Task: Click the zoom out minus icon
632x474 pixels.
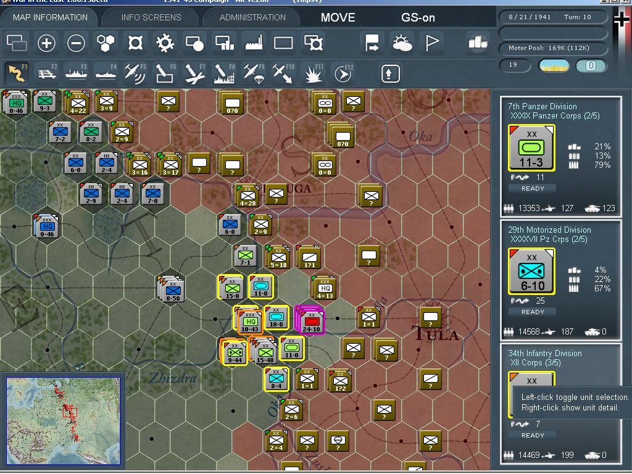Action: click(76, 43)
